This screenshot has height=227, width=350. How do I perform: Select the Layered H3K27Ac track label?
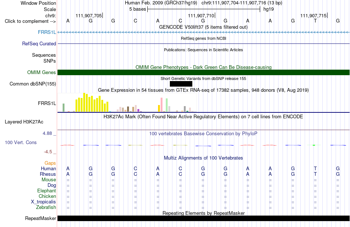[x=24, y=122]
